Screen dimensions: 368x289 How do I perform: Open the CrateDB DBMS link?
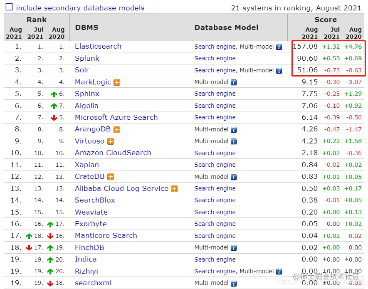[90, 176]
